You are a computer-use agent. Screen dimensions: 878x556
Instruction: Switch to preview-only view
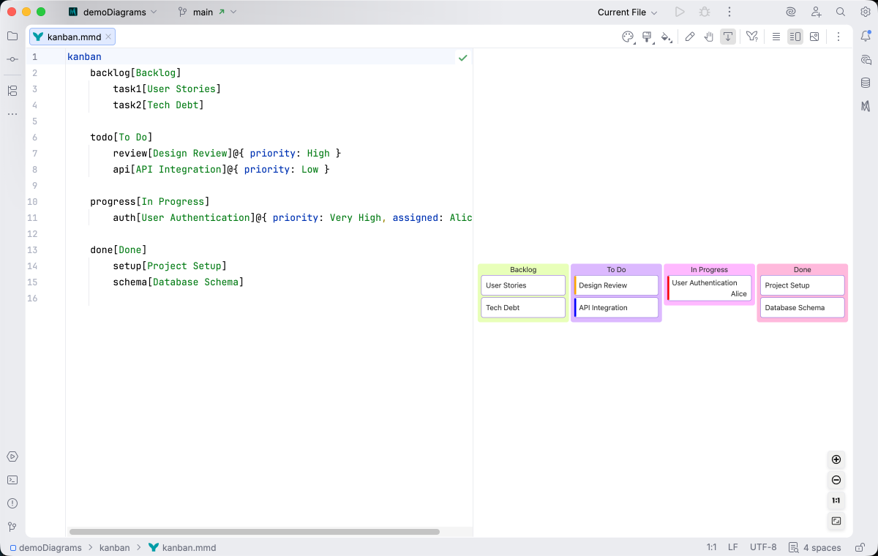814,37
